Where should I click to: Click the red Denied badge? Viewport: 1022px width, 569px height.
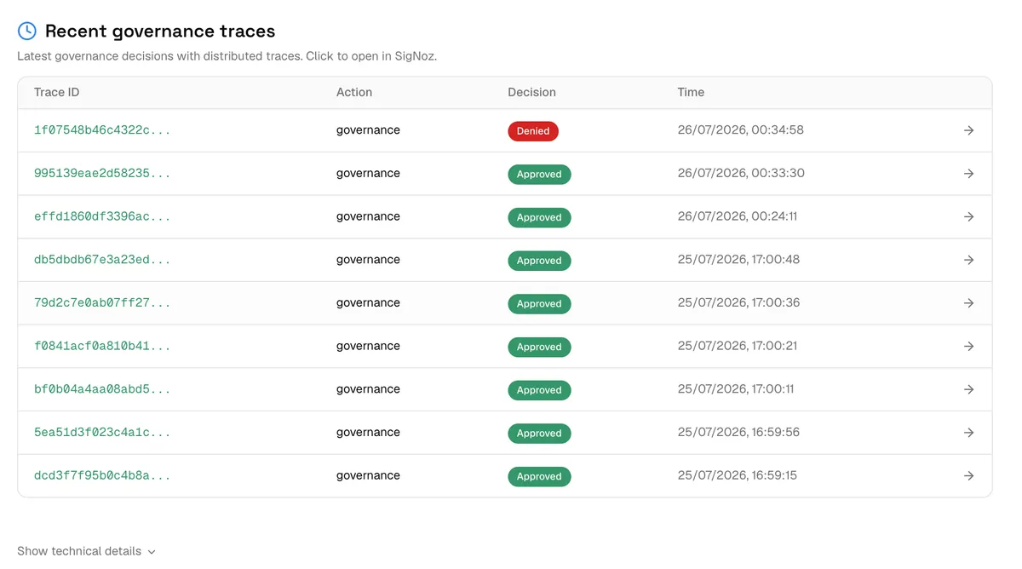coord(533,131)
